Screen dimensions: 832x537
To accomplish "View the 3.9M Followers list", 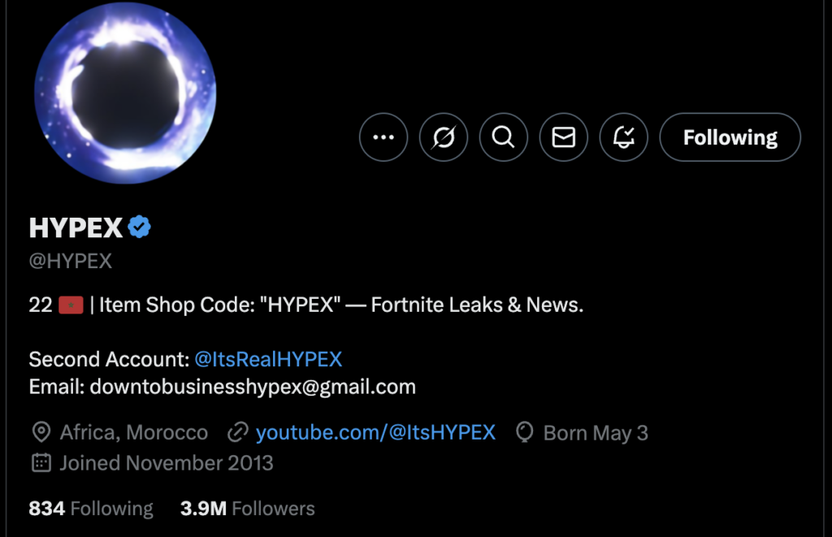I will [x=247, y=509].
